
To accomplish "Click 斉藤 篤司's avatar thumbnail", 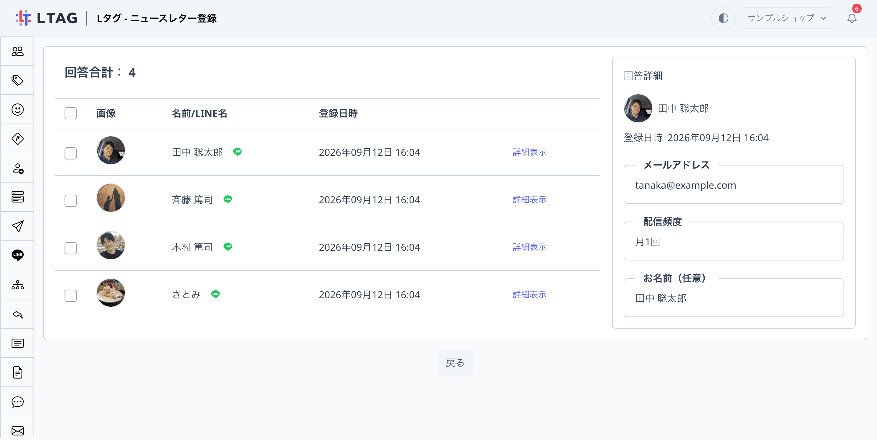I will tap(111, 198).
